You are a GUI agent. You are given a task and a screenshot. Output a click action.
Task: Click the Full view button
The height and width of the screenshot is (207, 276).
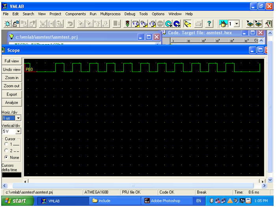tap(11, 61)
